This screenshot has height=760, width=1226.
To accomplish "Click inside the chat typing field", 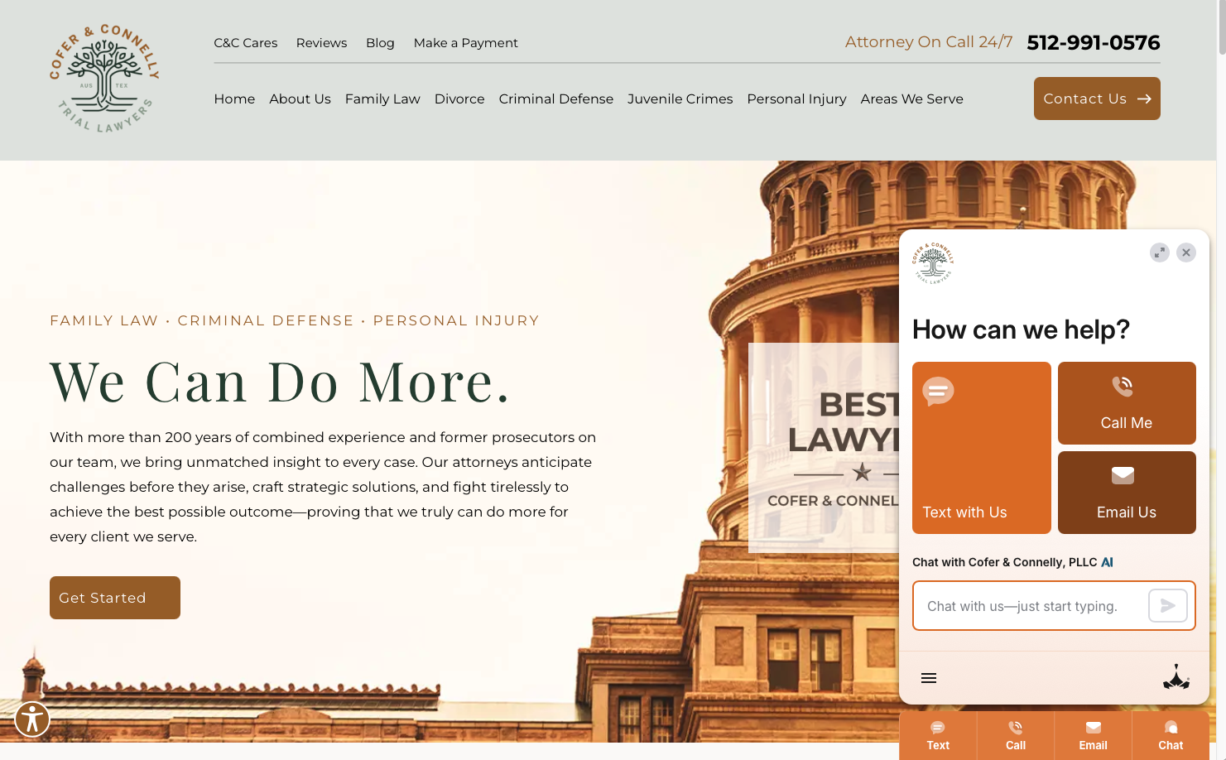I will coord(1035,605).
